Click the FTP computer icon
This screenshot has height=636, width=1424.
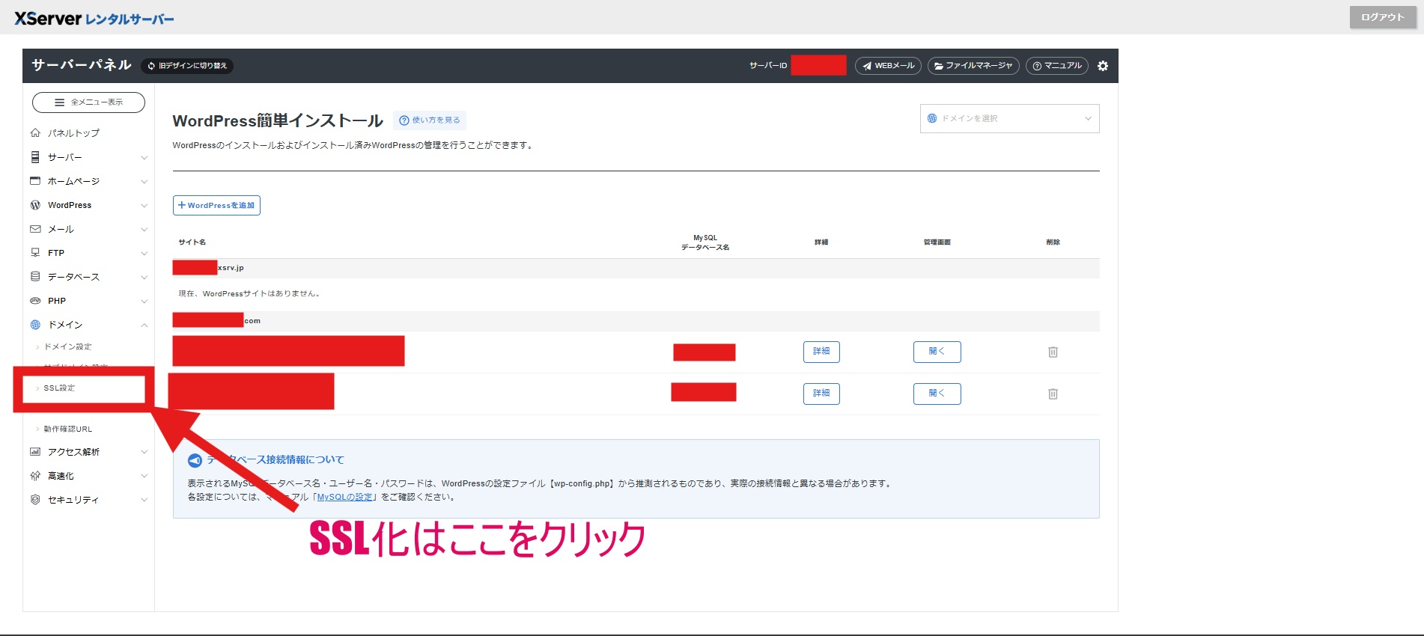point(35,253)
